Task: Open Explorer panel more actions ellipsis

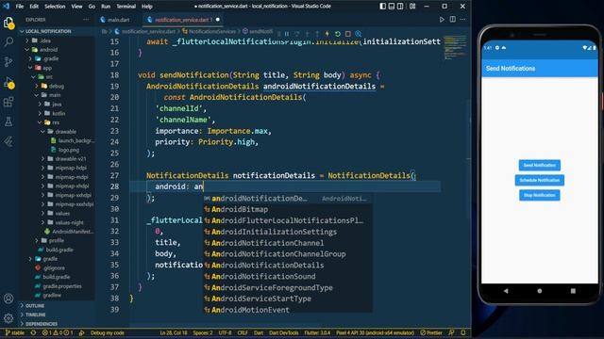Action: pyautogui.click(x=86, y=20)
